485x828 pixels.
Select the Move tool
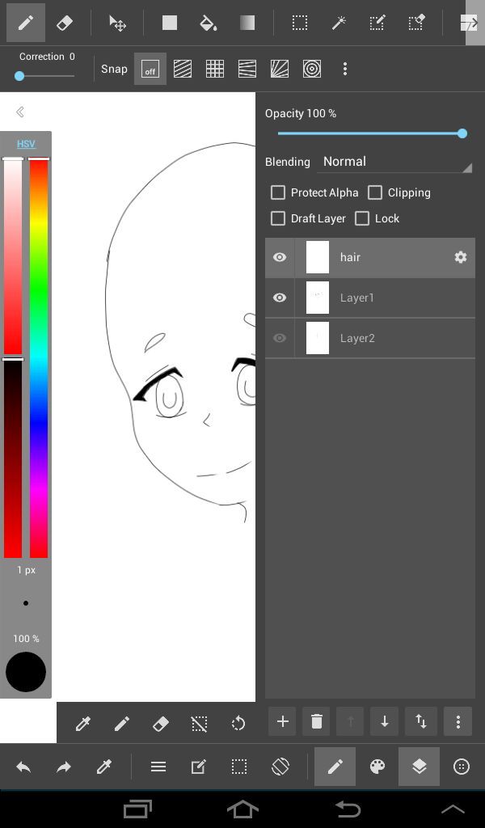116,23
